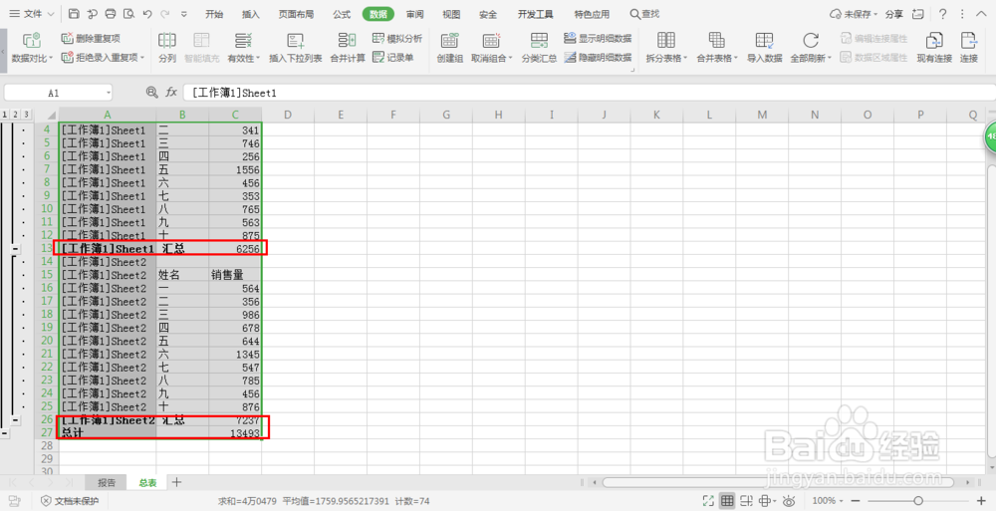
Task: Click the fx insert function button
Action: coord(171,93)
